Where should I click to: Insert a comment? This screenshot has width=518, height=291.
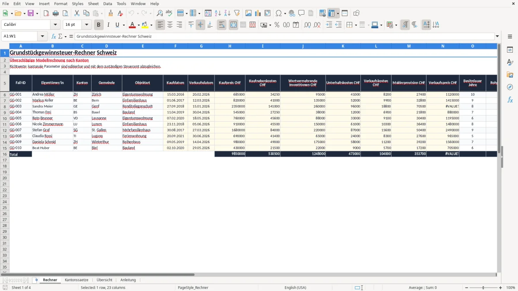click(302, 13)
